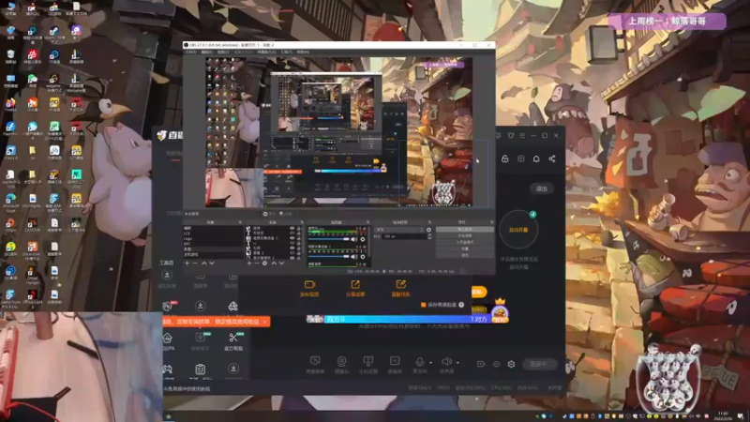The image size is (750, 422).
Task: Open the clipboard icon in toolbox
Action: pyautogui.click(x=201, y=369)
